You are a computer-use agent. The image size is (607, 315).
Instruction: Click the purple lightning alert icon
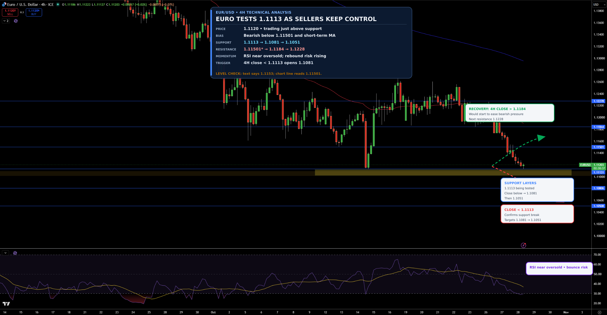[x=523, y=245]
